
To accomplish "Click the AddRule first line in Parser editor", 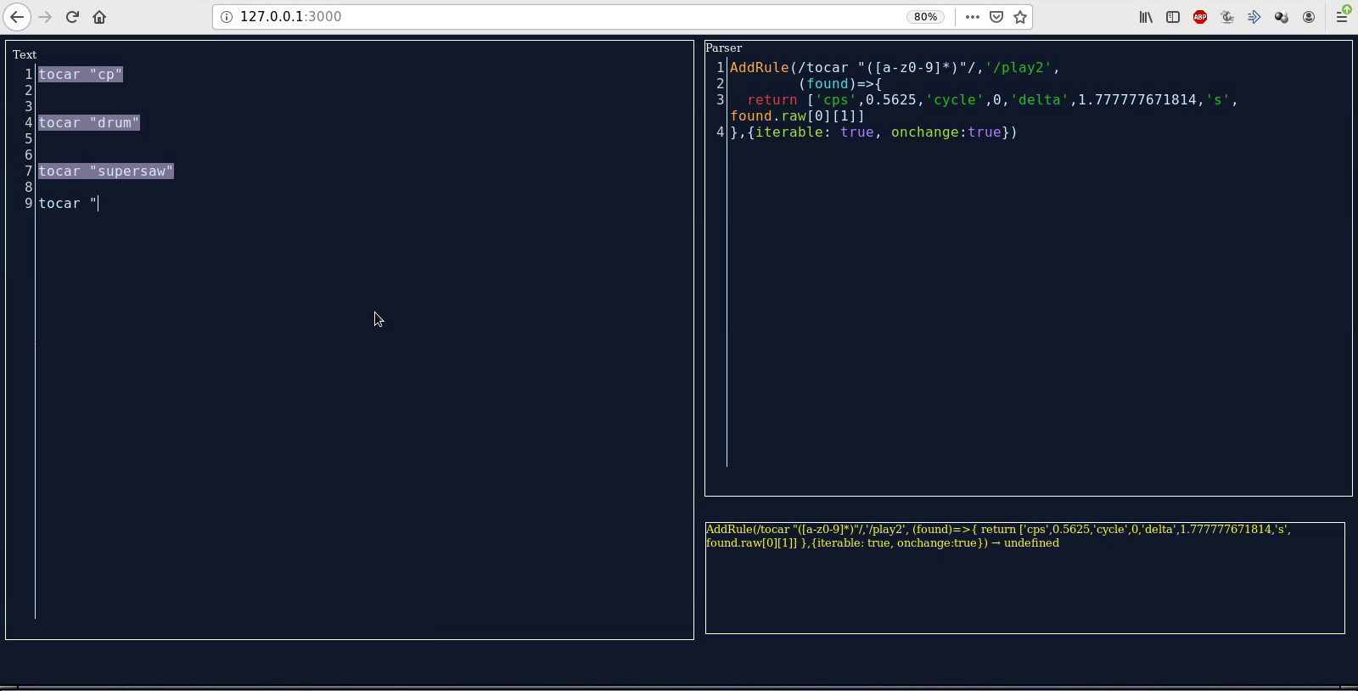I will [x=895, y=68].
